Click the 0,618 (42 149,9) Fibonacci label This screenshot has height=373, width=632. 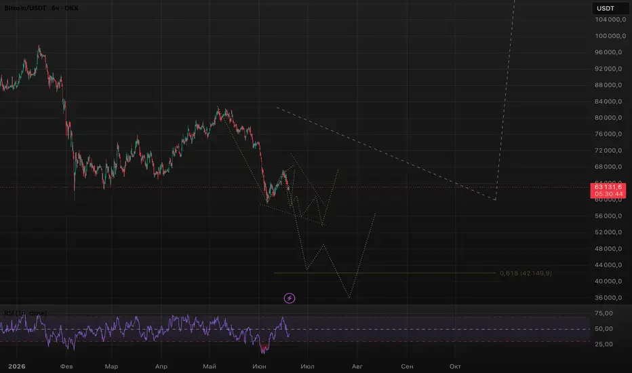click(526, 273)
